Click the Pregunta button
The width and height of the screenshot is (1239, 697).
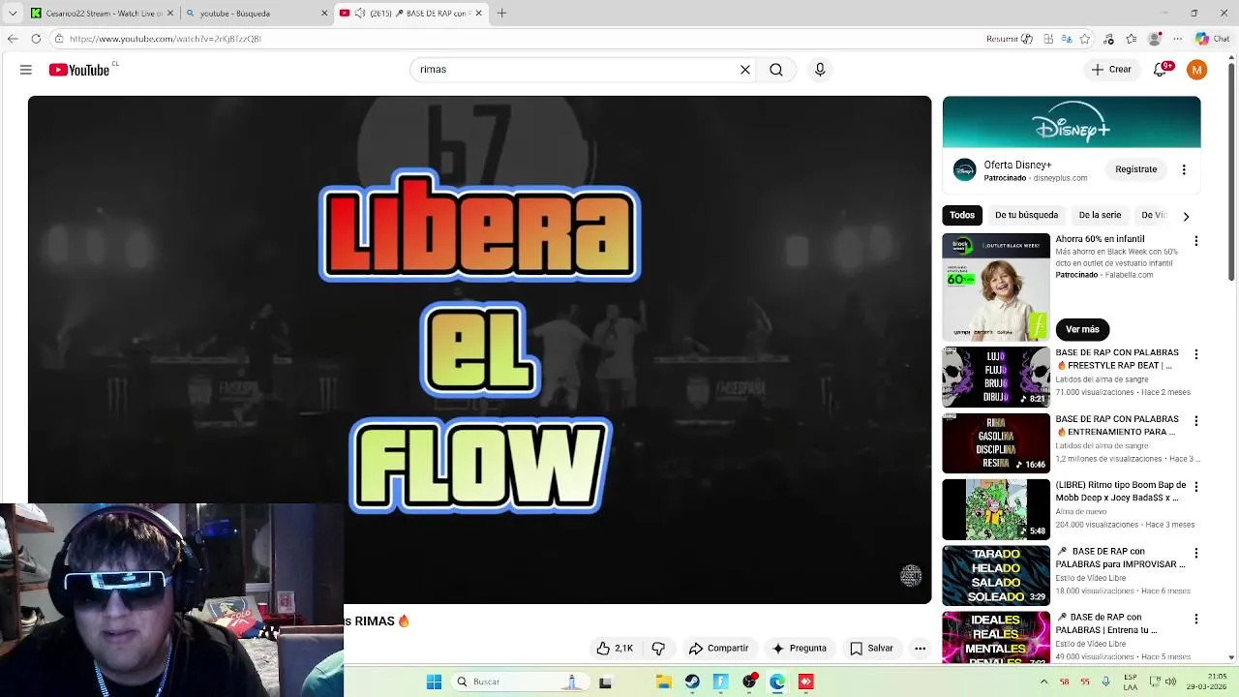799,649
